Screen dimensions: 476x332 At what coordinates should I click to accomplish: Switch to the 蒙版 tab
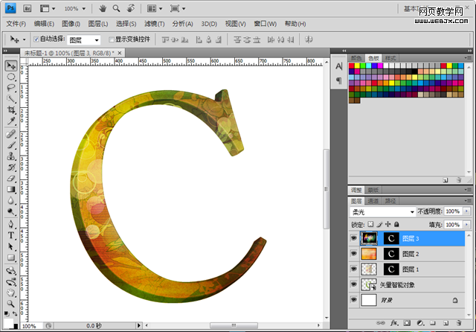pos(373,190)
